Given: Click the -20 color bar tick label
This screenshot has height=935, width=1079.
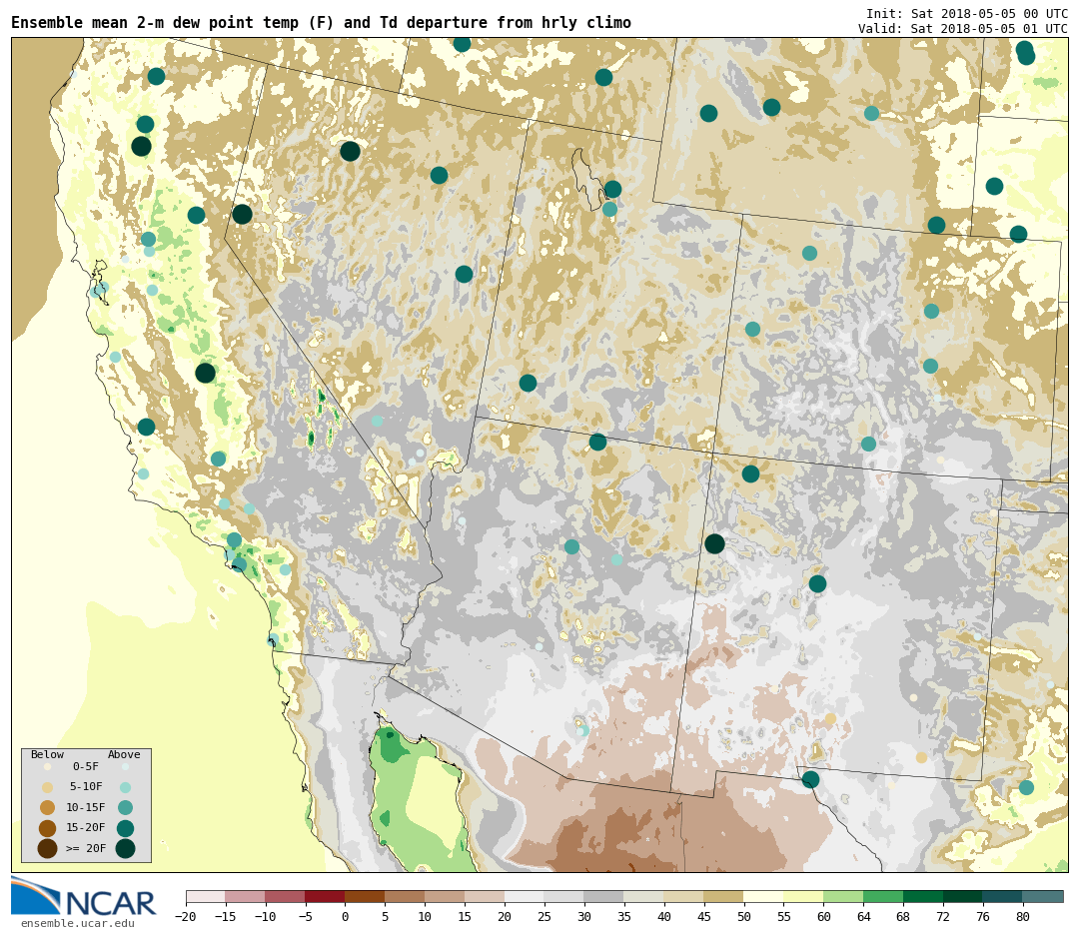Looking at the screenshot, I should [x=186, y=916].
